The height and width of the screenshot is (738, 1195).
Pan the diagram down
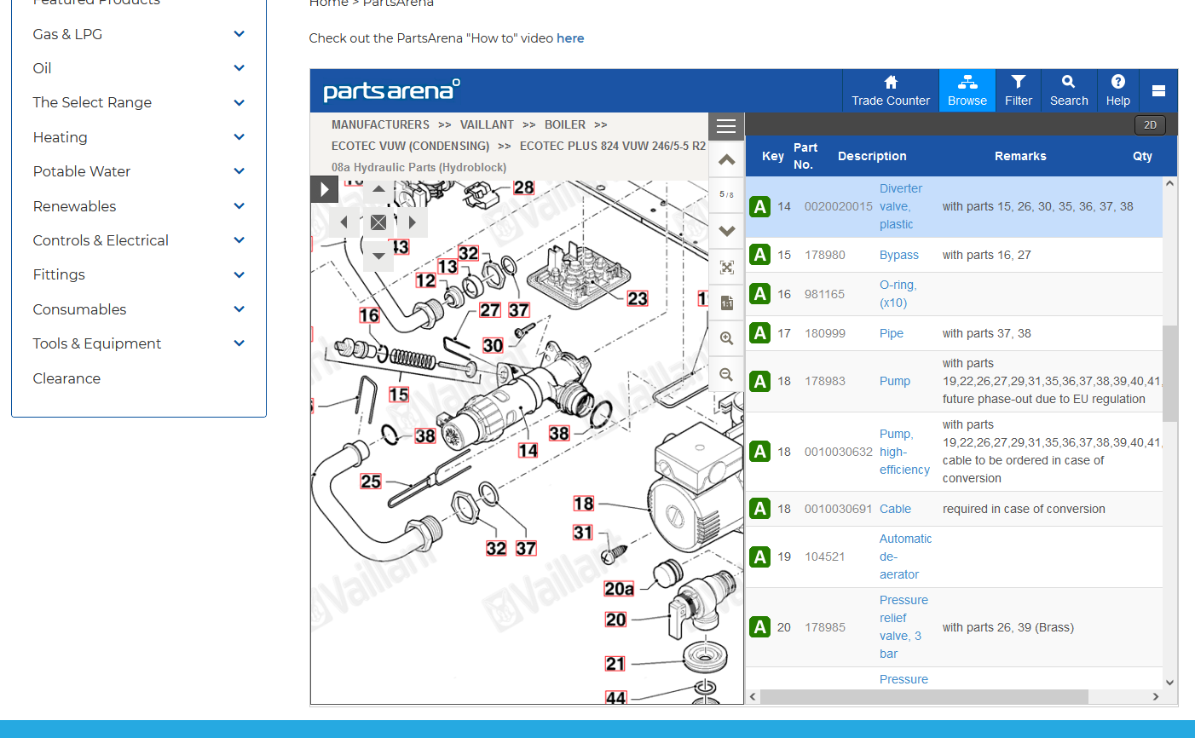378,256
